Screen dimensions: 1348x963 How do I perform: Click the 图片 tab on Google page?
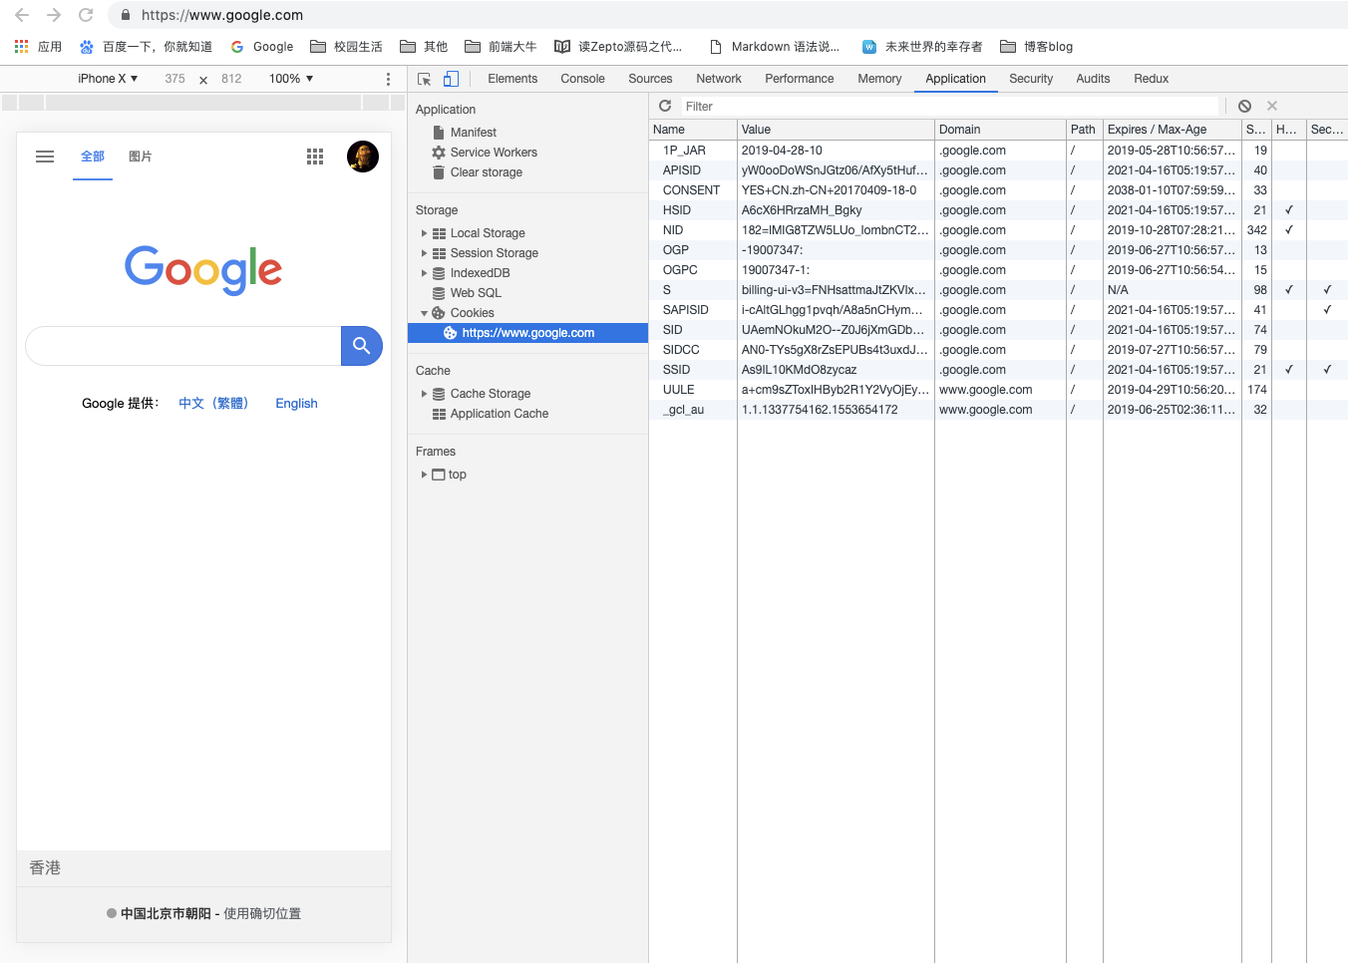pos(141,157)
